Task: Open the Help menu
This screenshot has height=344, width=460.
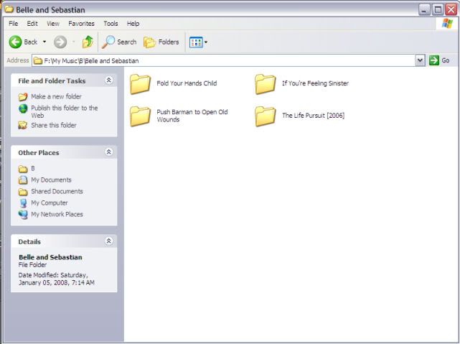Action: pyautogui.click(x=133, y=24)
